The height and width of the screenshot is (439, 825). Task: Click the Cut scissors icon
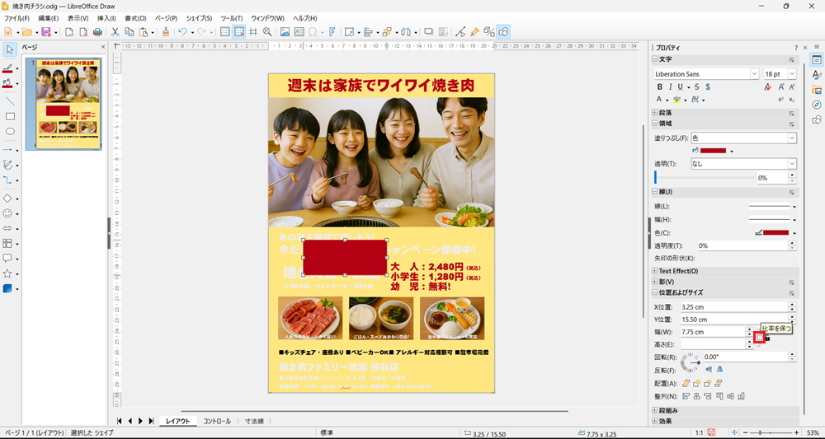click(x=115, y=31)
